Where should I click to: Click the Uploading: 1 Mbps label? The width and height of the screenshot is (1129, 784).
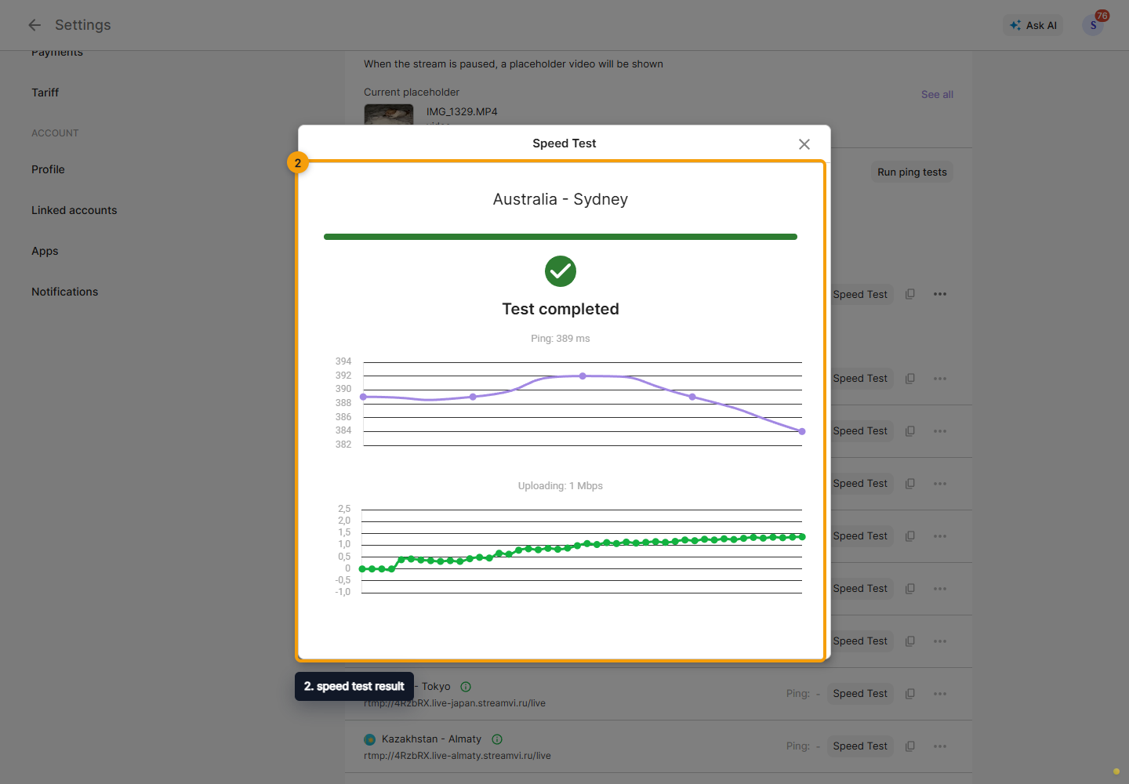(x=561, y=486)
